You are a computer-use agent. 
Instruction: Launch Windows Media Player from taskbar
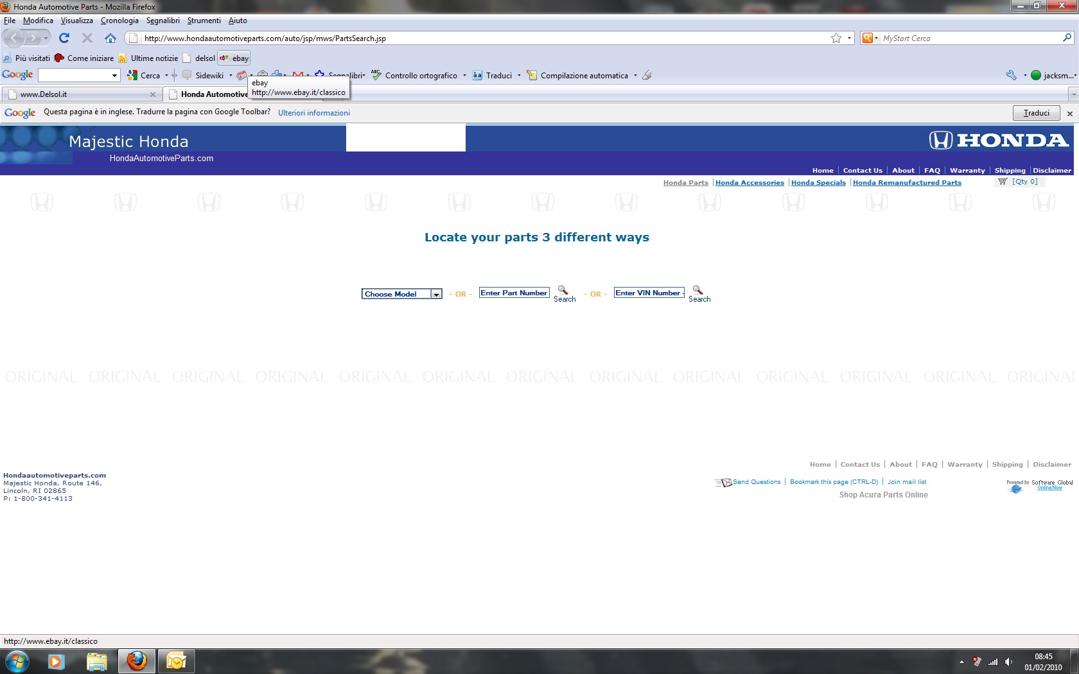click(57, 661)
